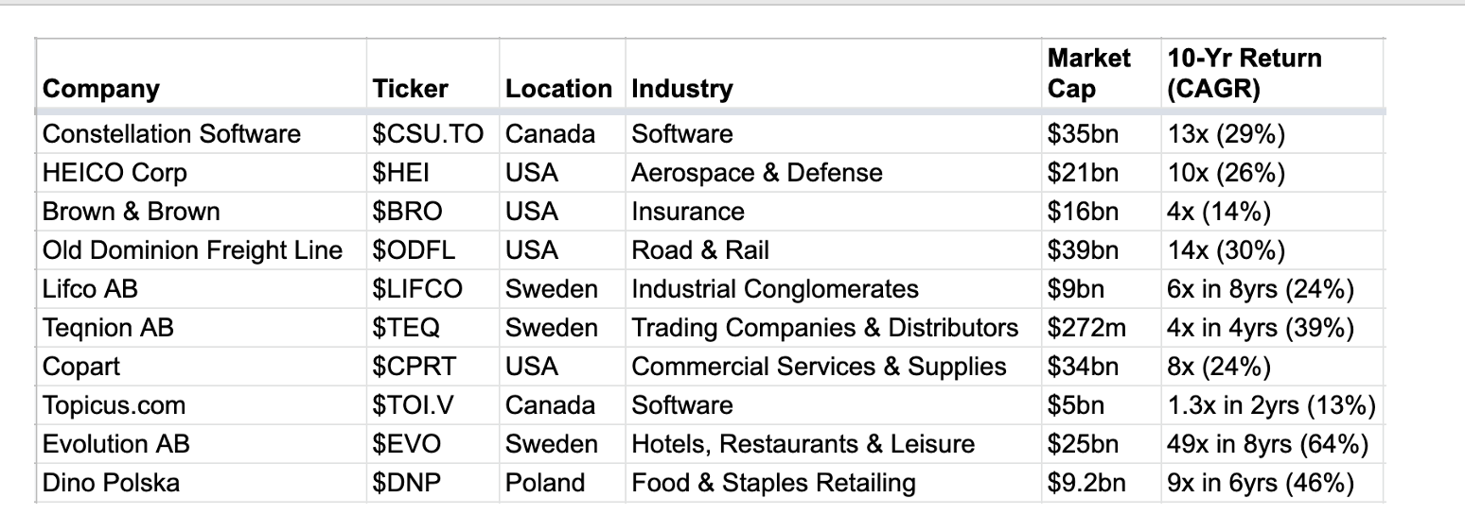Select the $HEI ticker cell
This screenshot has height=531, width=1465.
pyautogui.click(x=400, y=173)
